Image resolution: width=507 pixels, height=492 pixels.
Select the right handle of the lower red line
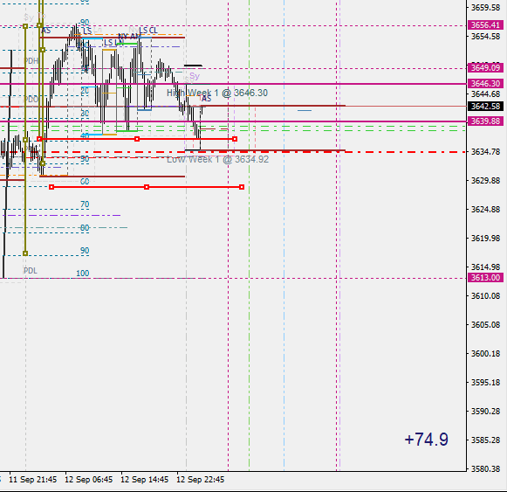click(242, 187)
